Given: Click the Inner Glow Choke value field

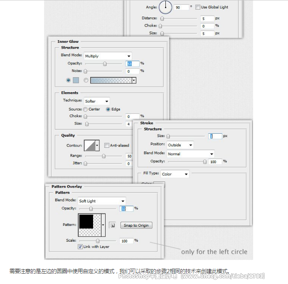Looking at the screenshot, I should (133, 116).
